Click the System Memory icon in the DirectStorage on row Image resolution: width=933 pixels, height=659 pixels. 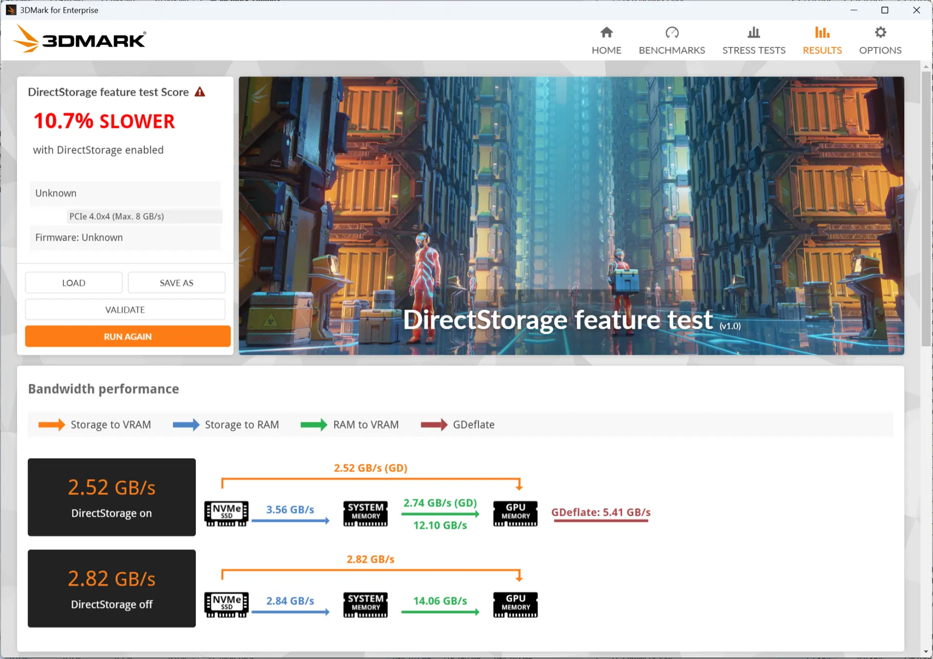pos(365,513)
